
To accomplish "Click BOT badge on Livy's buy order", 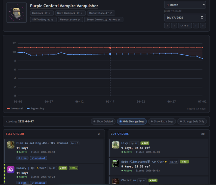I will pos(145,143).
